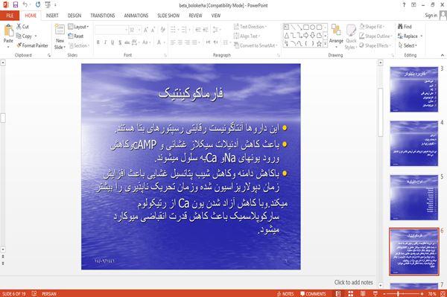Image resolution: width=447 pixels, height=297 pixels.
Task: Click the Increase Font Size icon
Action: click(x=146, y=30)
